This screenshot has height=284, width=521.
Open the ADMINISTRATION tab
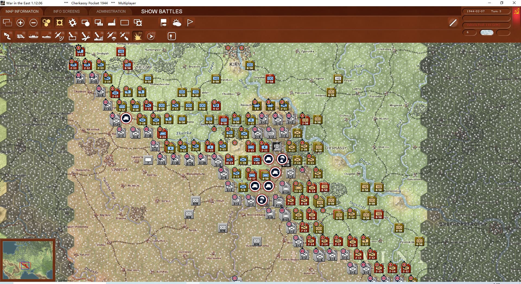[111, 11]
